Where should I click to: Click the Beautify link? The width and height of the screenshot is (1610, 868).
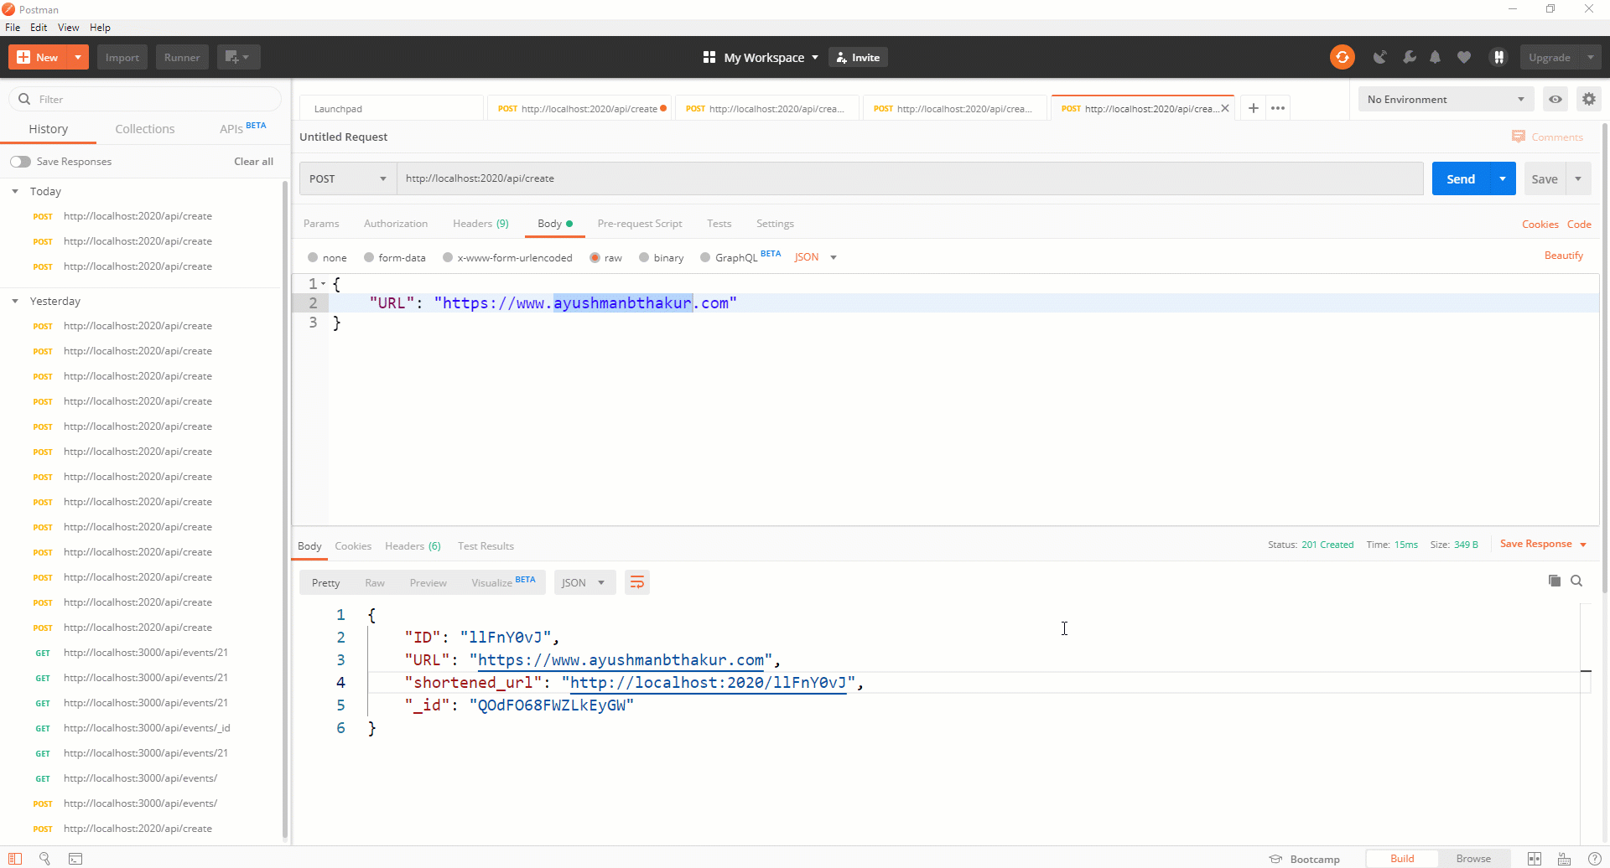(1564, 256)
